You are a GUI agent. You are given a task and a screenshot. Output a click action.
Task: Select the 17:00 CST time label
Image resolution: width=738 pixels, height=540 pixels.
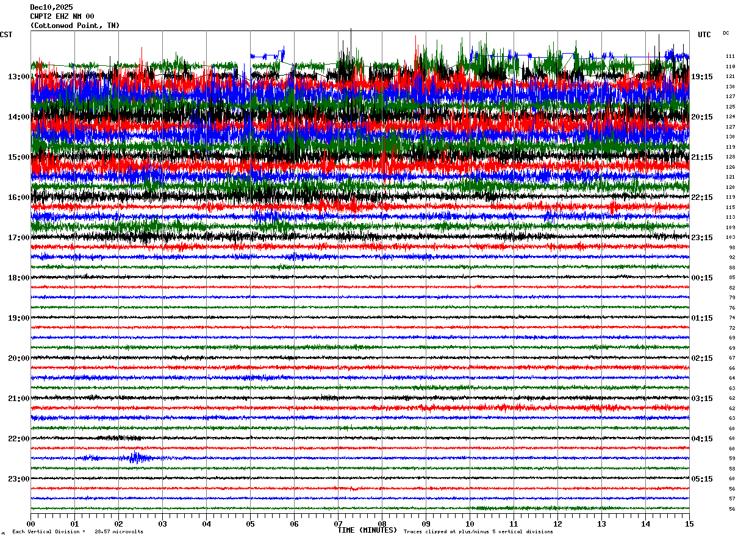coord(18,238)
